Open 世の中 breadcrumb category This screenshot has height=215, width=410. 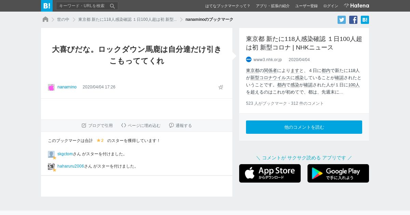63,19
